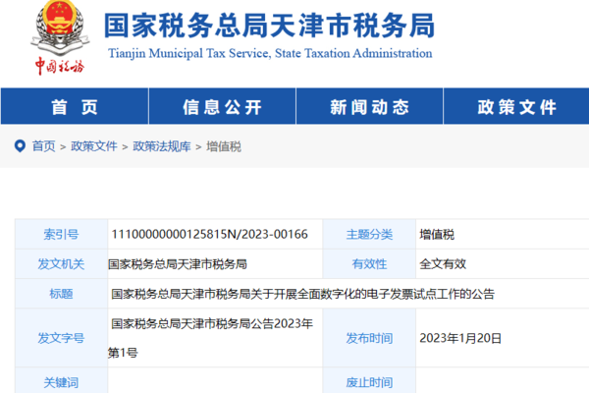589x393 pixels.
Task: Open the 首页 navigation tab
Action: [x=75, y=106]
